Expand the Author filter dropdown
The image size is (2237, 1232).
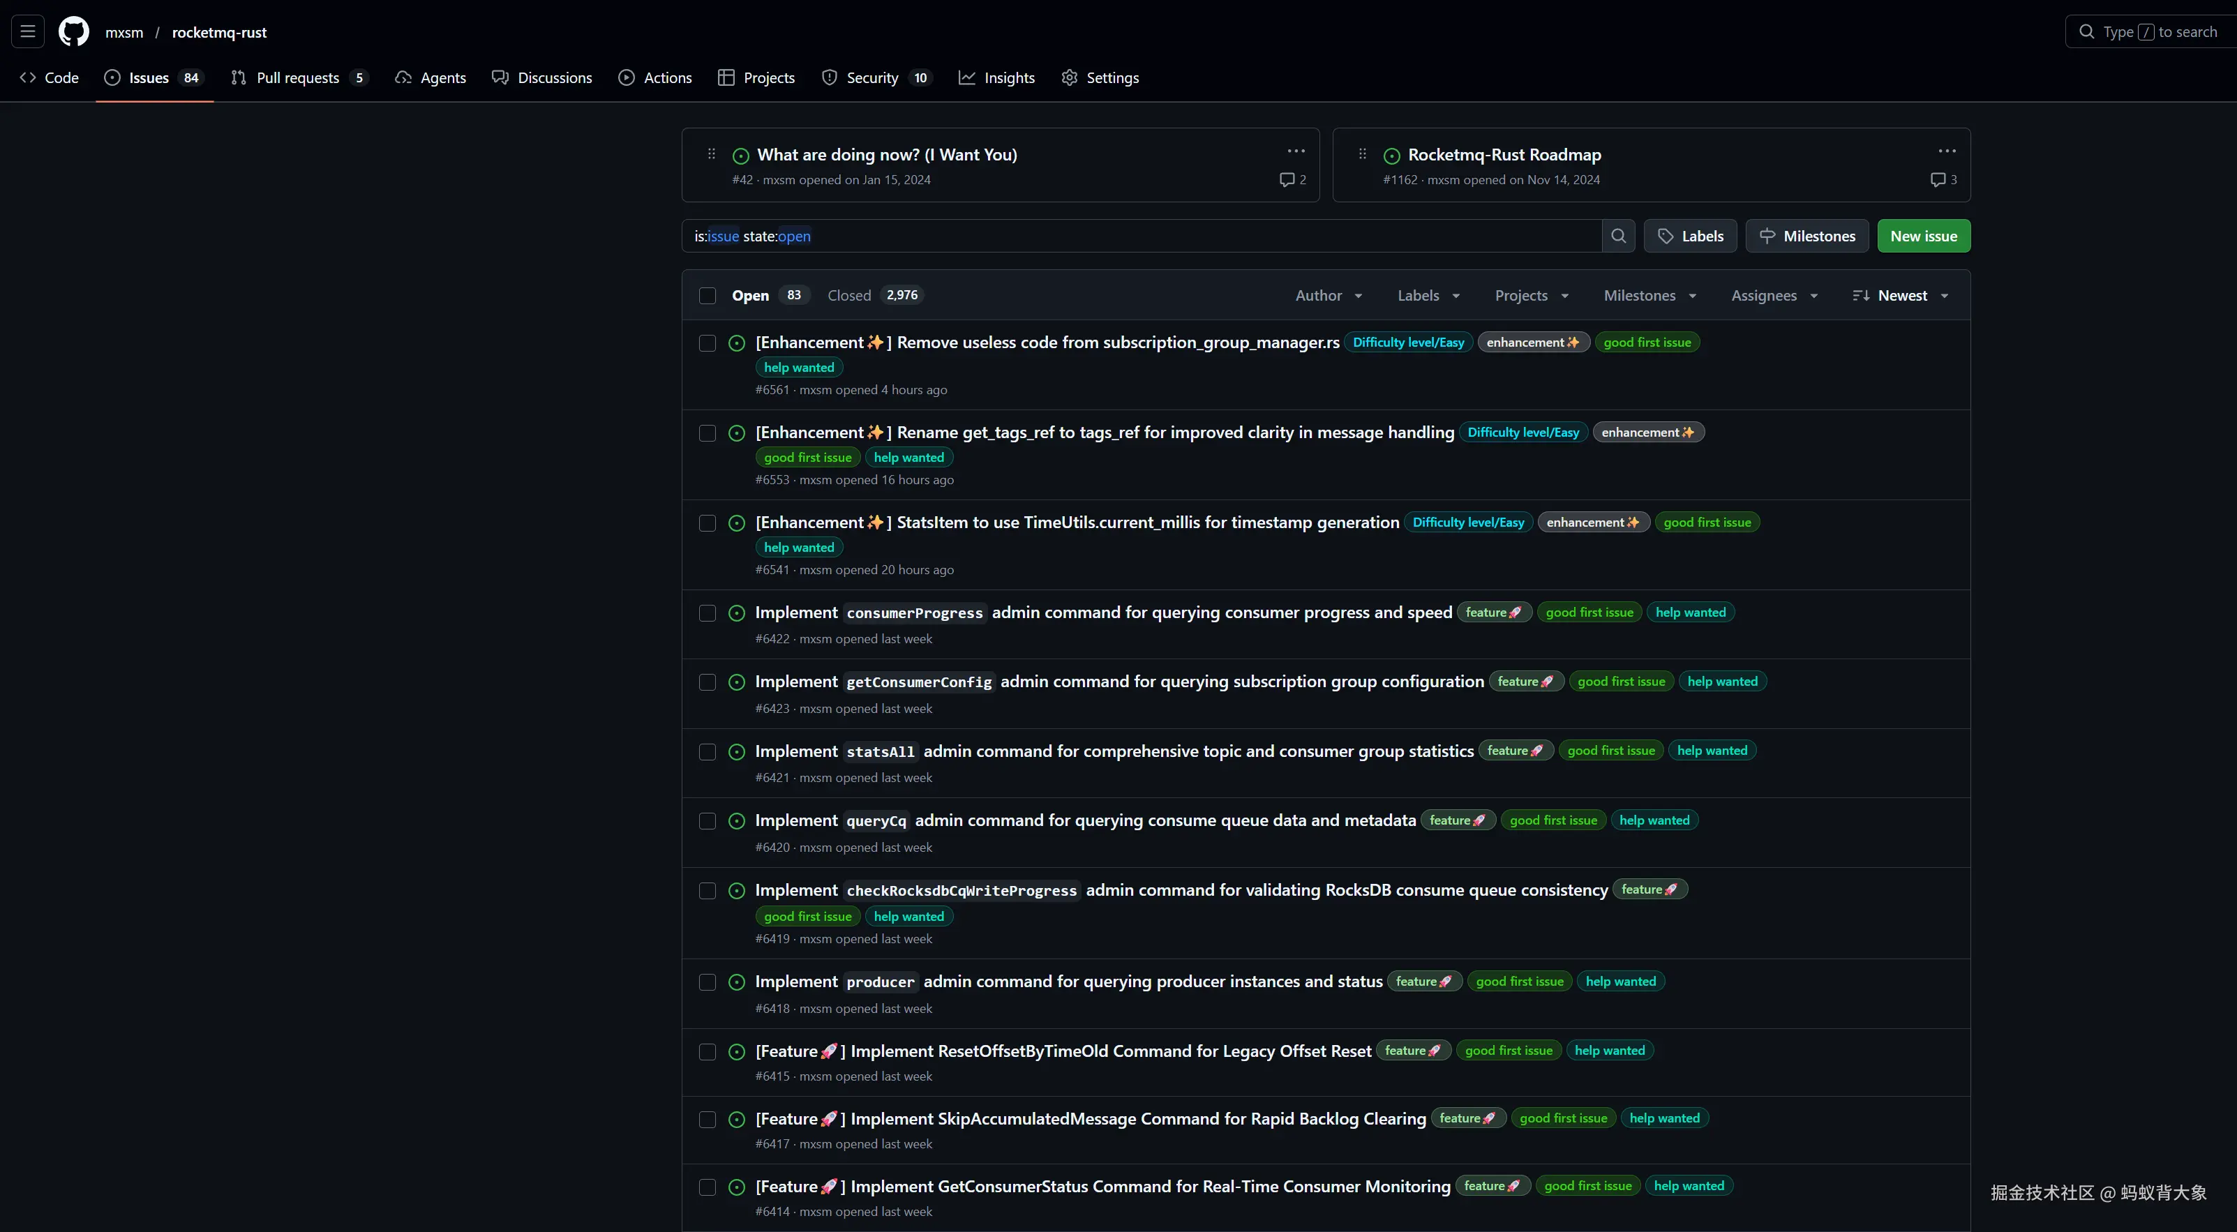[x=1328, y=296]
